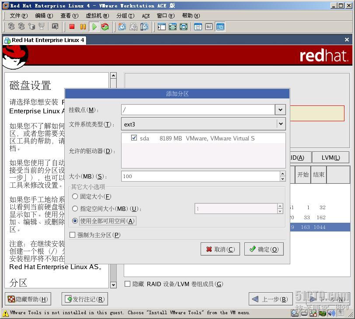Click the disconnected floppy status icon
Viewport: 355px width, 319px height.
point(313,314)
